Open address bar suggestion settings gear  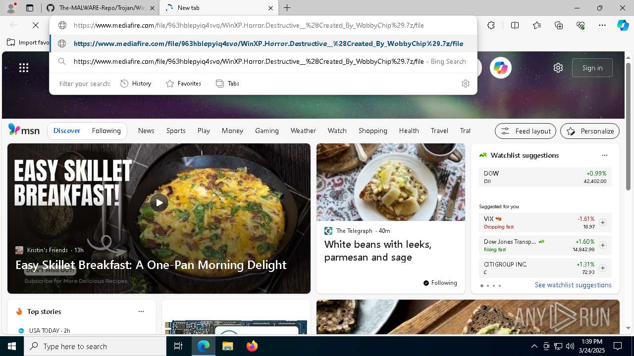pyautogui.click(x=465, y=84)
